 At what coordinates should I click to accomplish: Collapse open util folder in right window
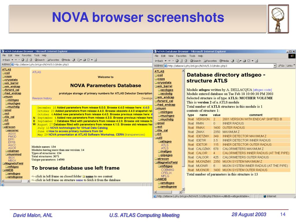click(156, 138)
